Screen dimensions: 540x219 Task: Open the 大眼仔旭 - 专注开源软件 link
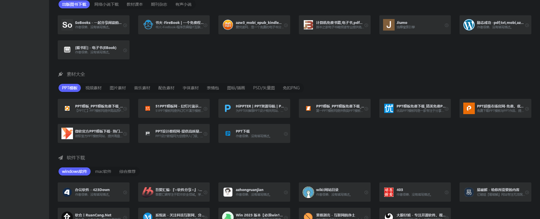click(421, 215)
